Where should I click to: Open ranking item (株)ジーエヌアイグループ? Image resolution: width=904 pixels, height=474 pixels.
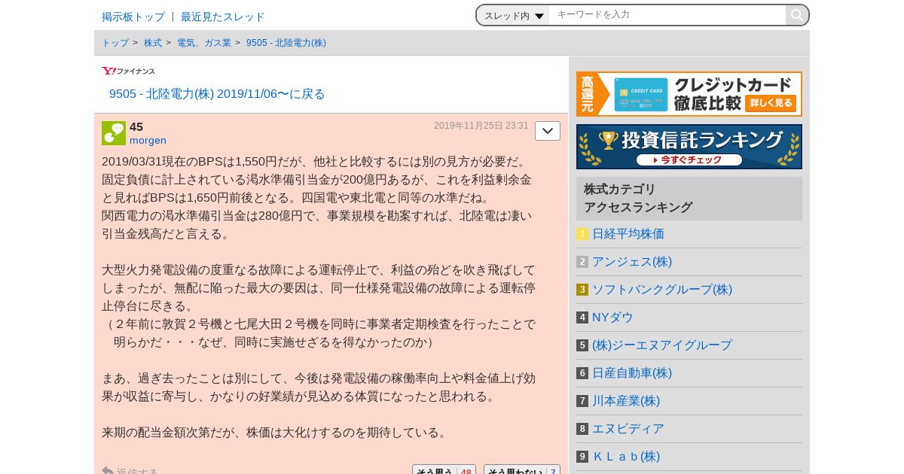tap(662, 345)
